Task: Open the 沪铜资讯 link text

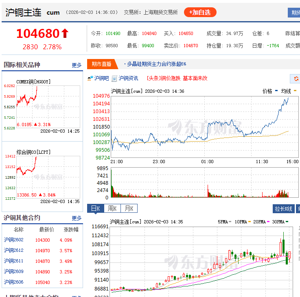Action: coord(128,78)
